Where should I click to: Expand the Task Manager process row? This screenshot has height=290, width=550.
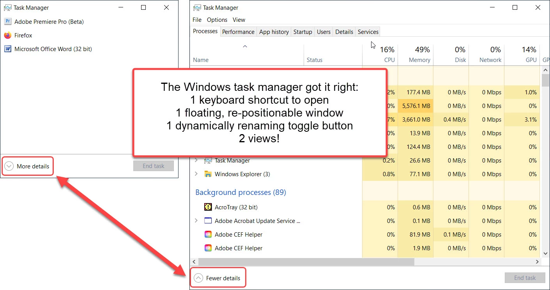[x=196, y=161]
